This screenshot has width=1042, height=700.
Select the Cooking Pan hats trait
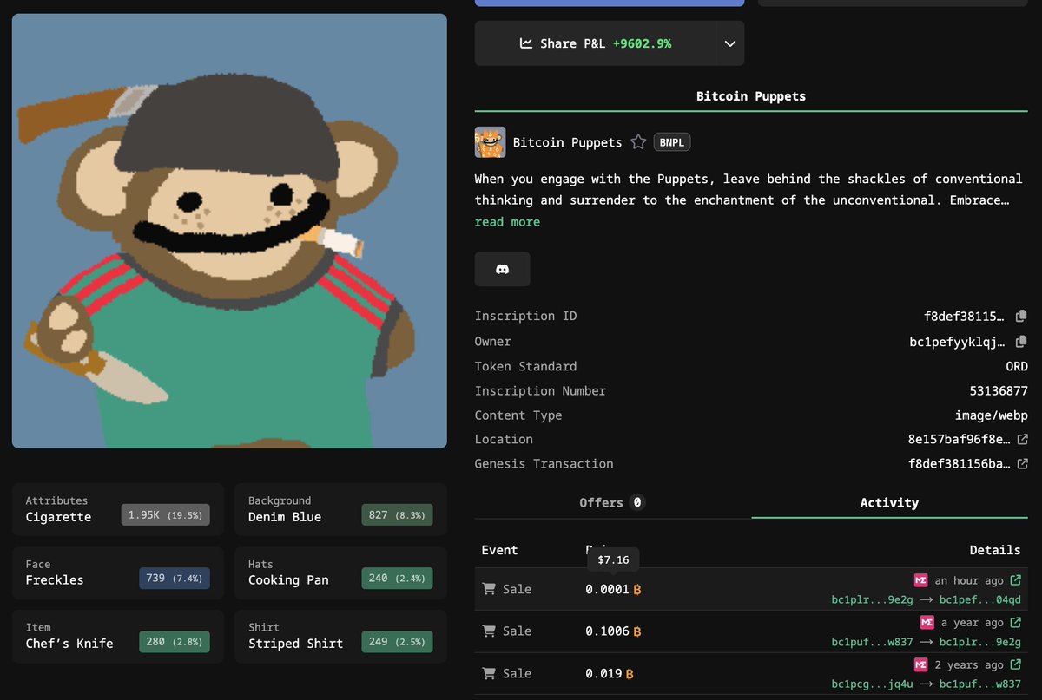tap(340, 572)
